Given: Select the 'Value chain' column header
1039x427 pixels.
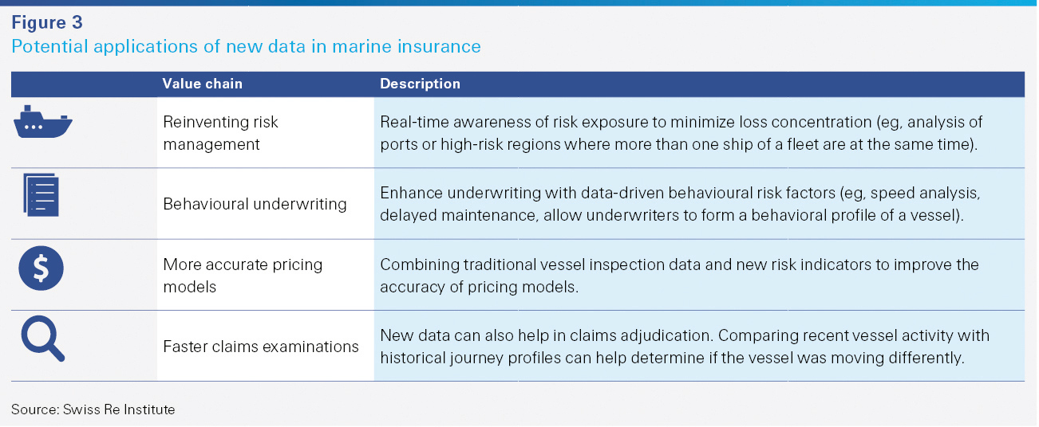Looking at the screenshot, I should [x=202, y=84].
